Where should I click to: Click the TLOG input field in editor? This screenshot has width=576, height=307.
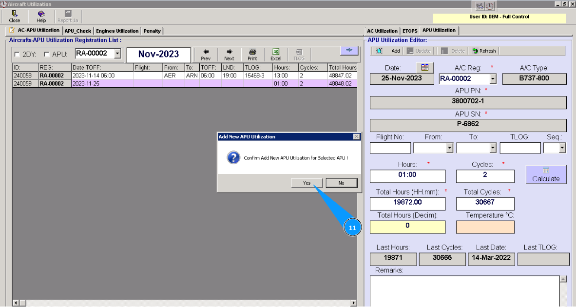click(x=520, y=148)
